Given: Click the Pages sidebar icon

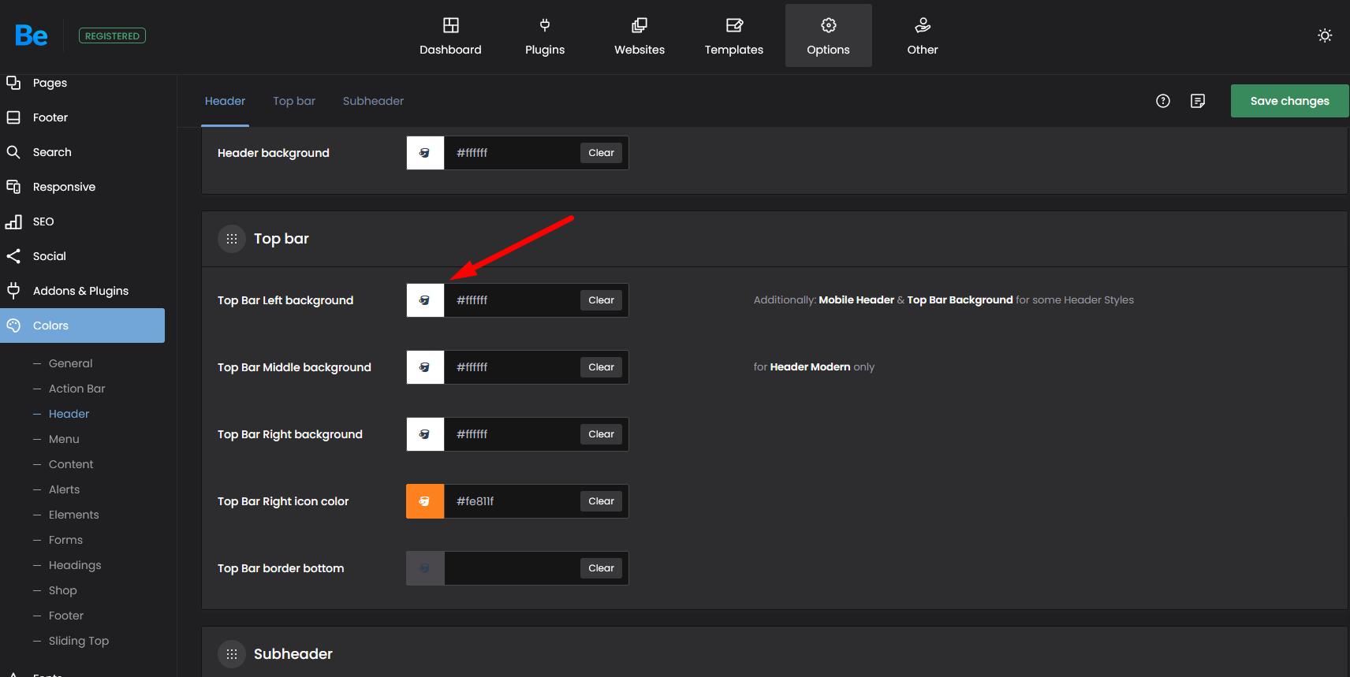Looking at the screenshot, I should pyautogui.click(x=13, y=83).
